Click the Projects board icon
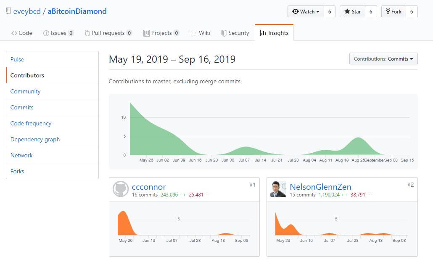433x260 pixels. [x=146, y=33]
